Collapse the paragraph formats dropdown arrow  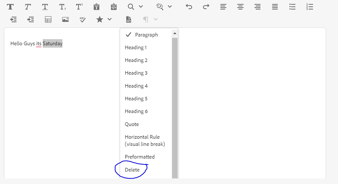point(156,19)
